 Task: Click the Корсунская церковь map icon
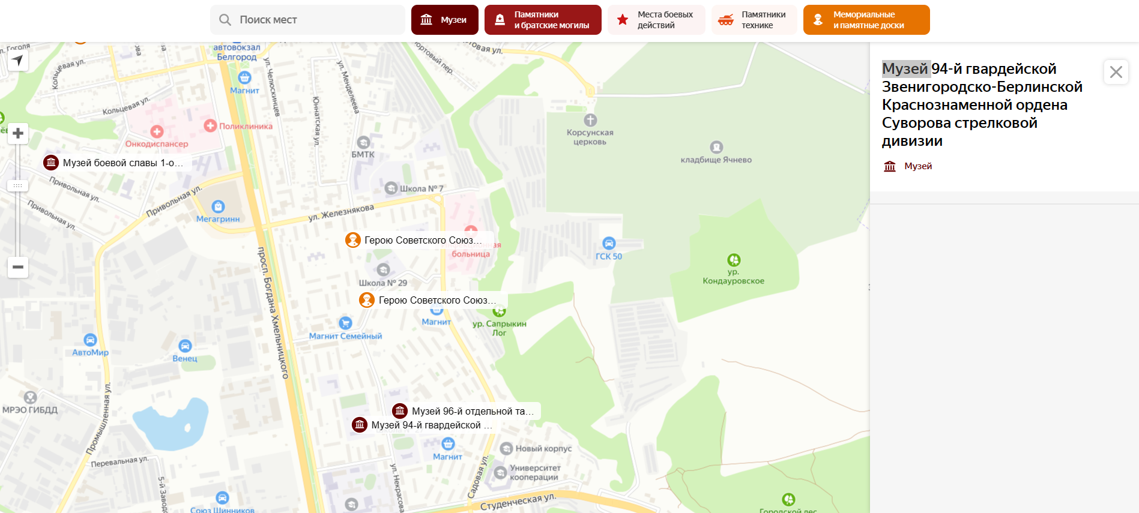(x=590, y=120)
